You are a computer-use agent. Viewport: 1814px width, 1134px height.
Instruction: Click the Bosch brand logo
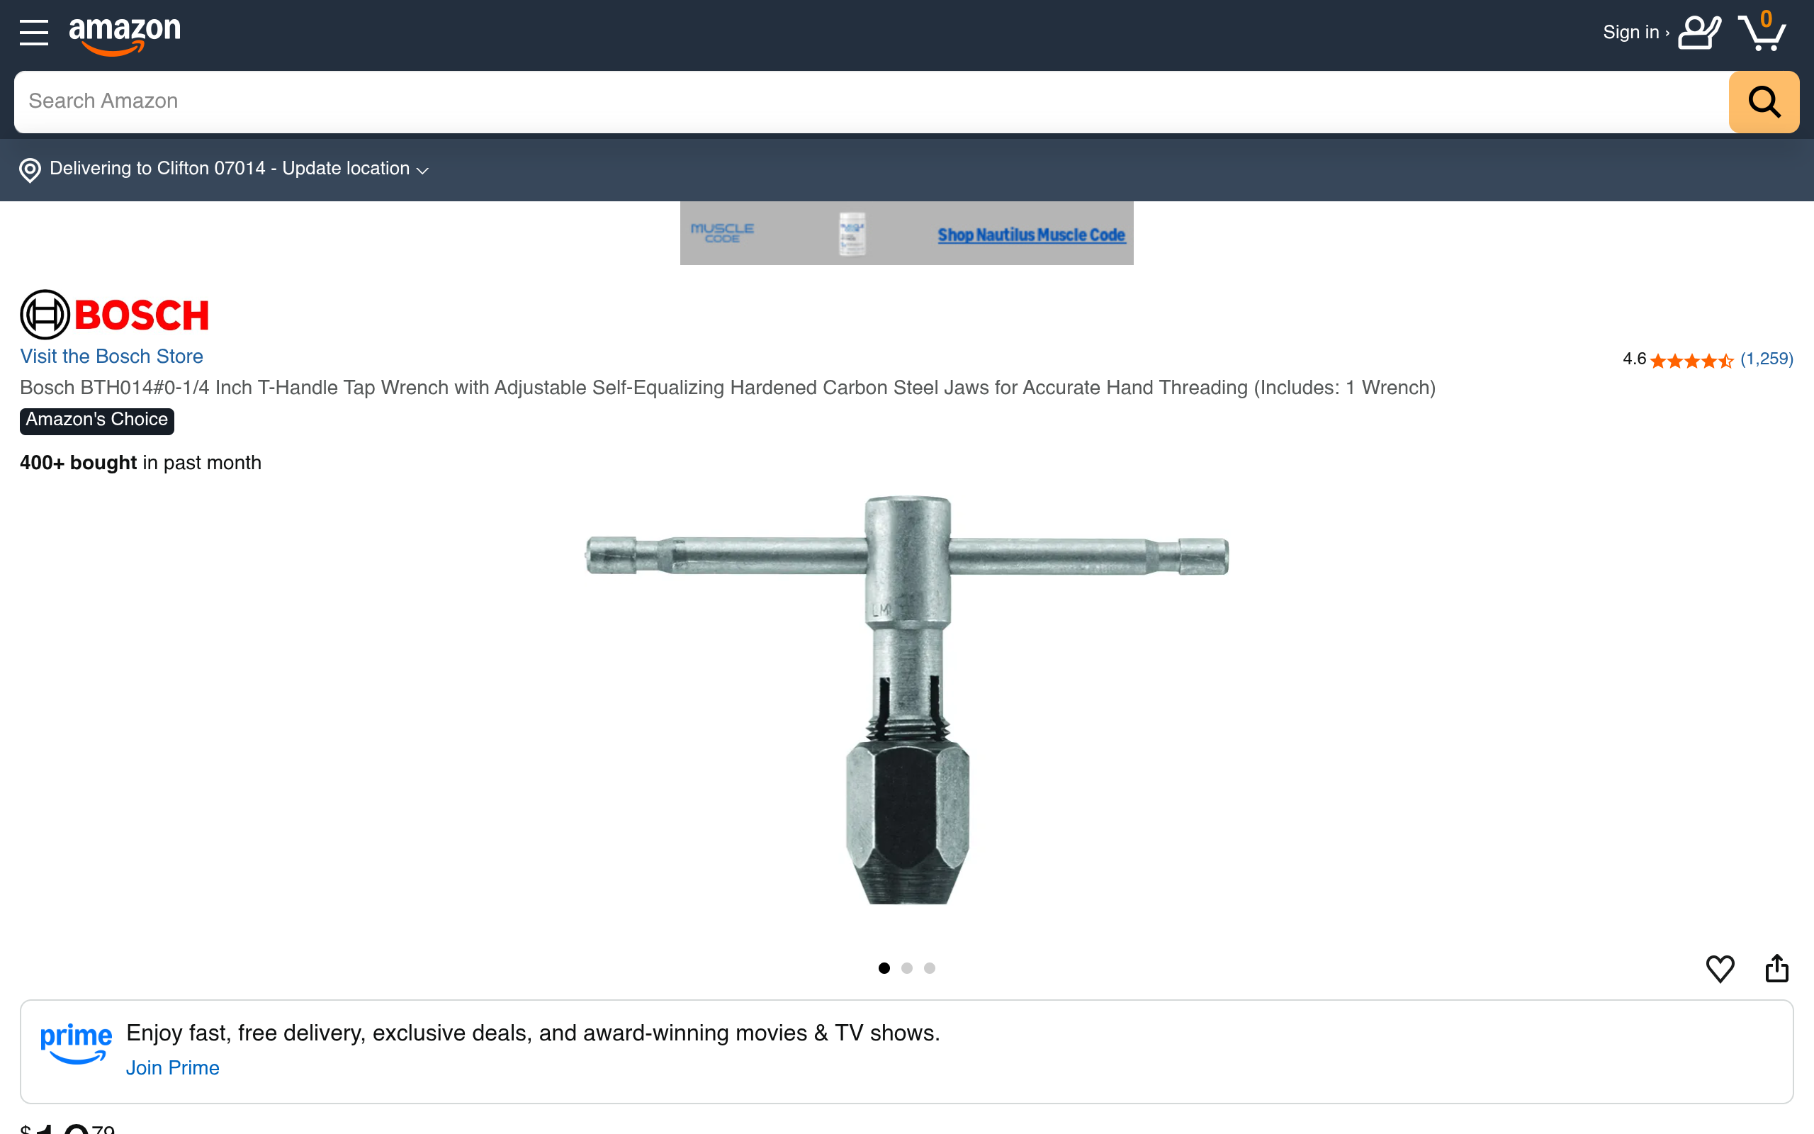click(x=114, y=314)
